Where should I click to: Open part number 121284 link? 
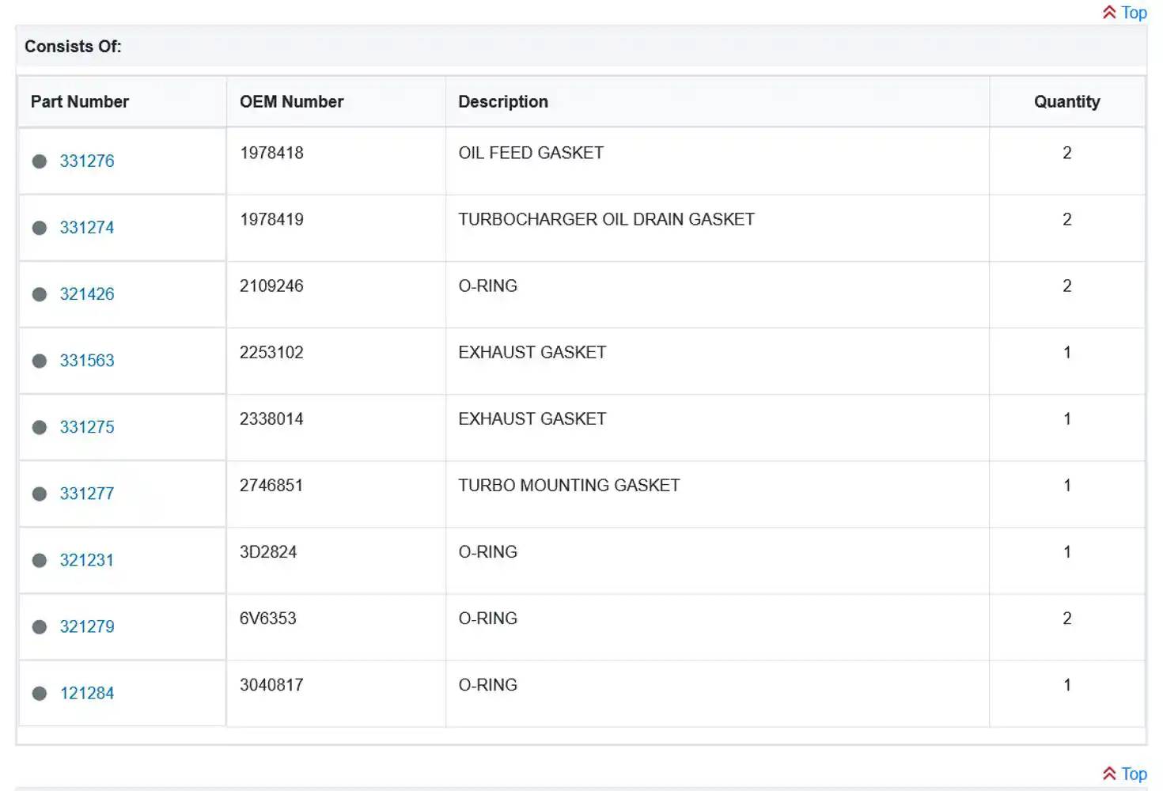87,693
